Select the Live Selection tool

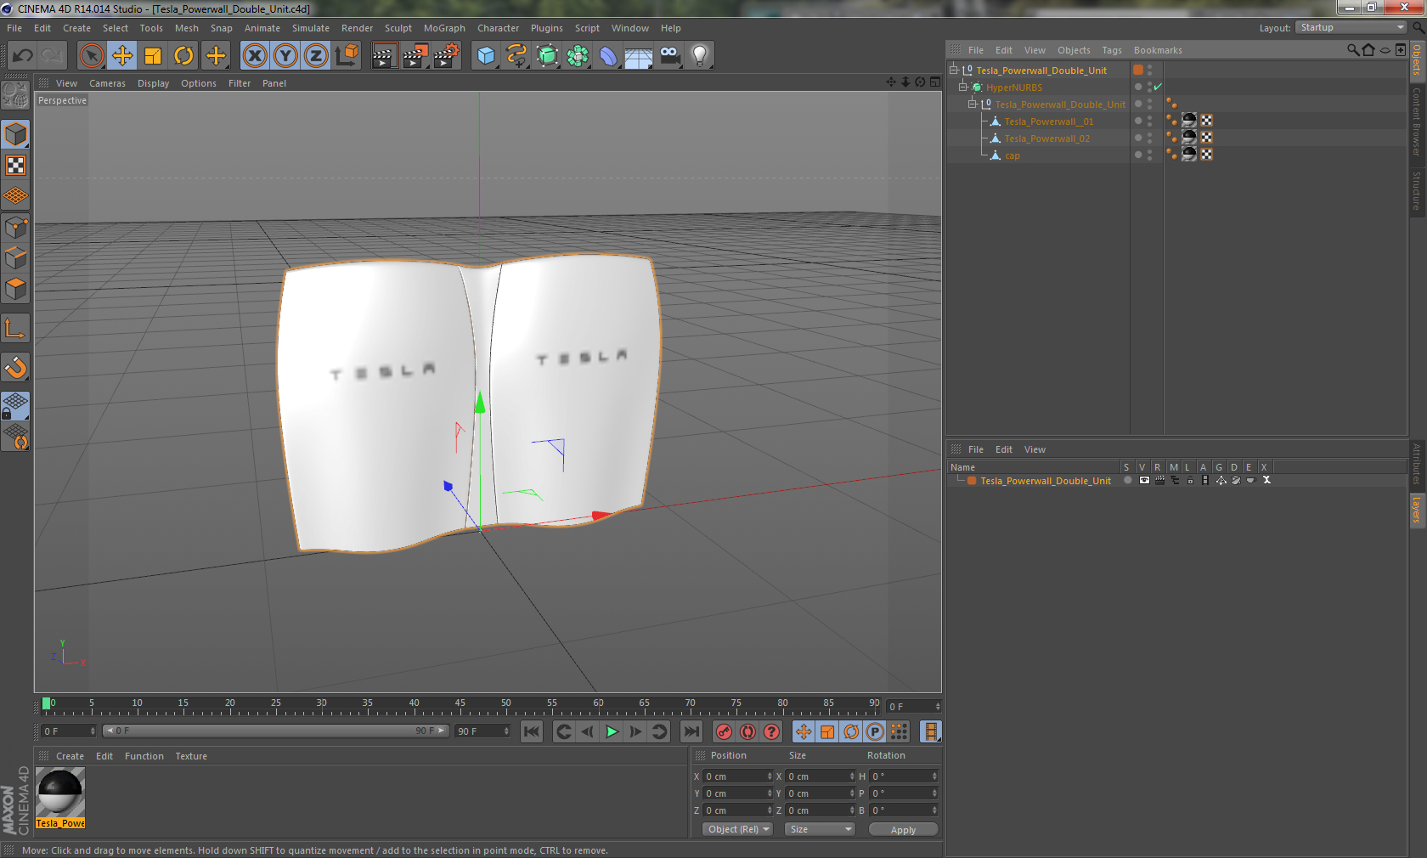point(91,56)
